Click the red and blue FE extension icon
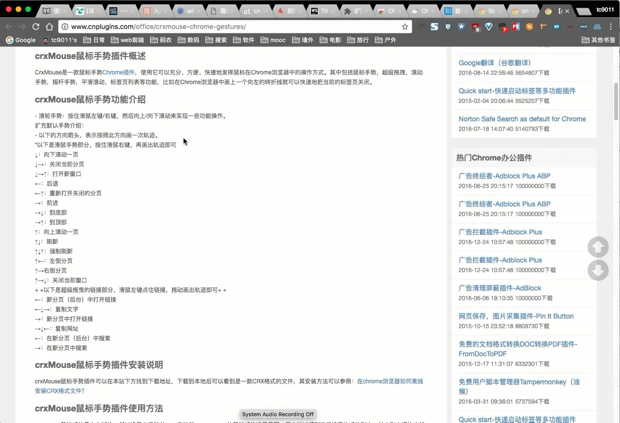This screenshot has height=423, width=620. coord(515,27)
